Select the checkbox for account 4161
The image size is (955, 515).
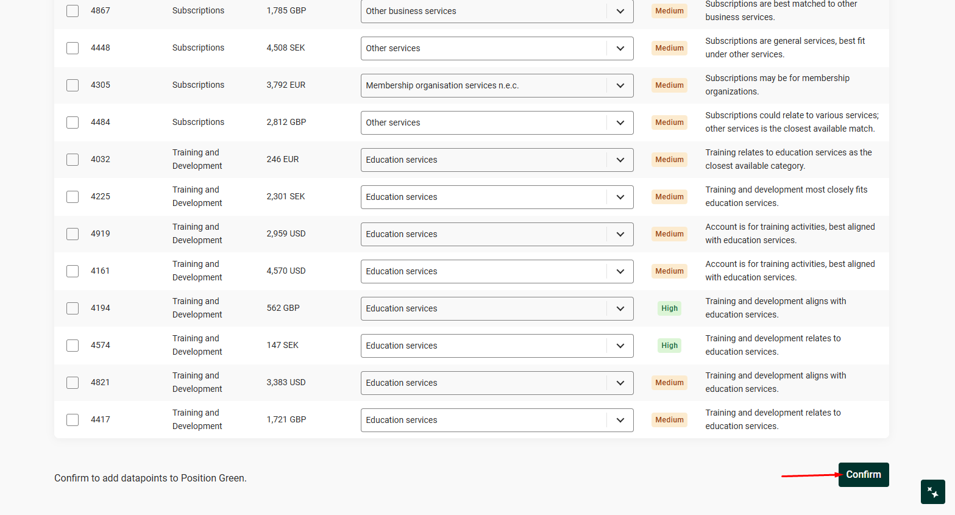[x=73, y=271]
